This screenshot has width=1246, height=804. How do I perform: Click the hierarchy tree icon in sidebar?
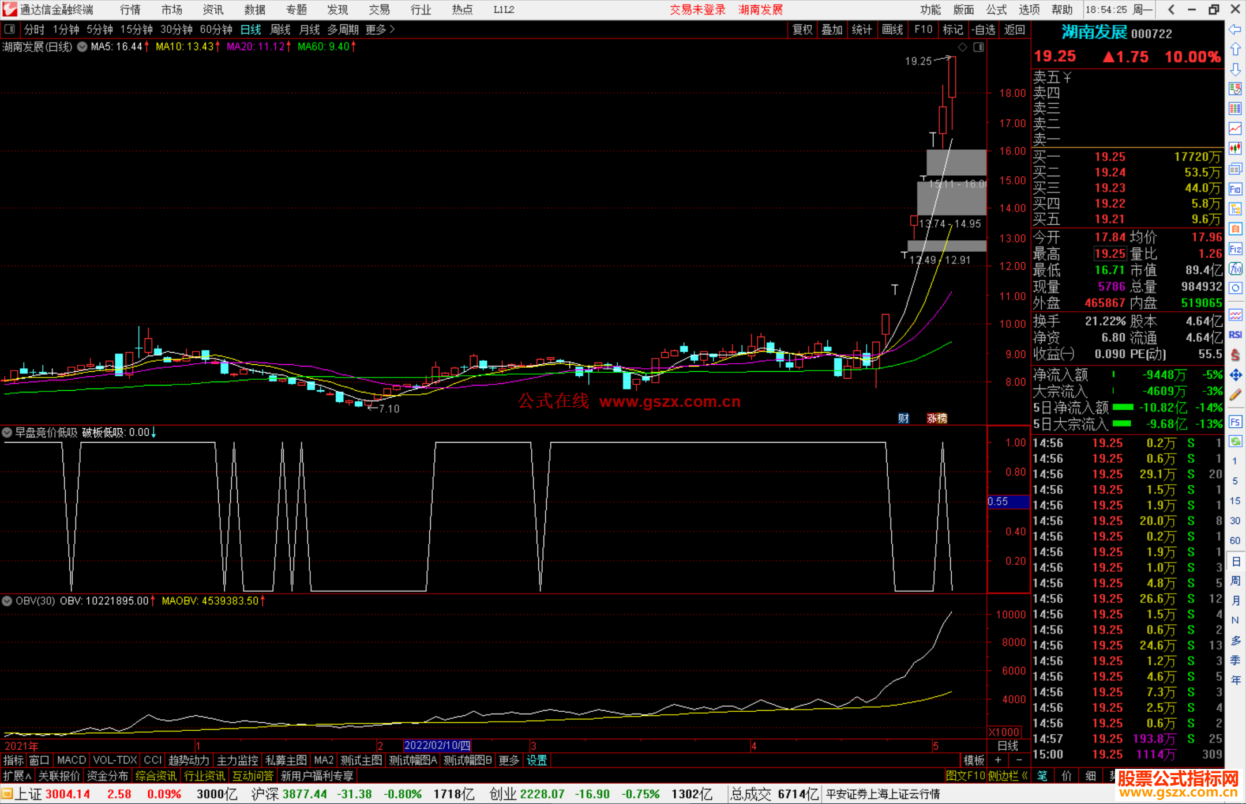tap(1235, 209)
